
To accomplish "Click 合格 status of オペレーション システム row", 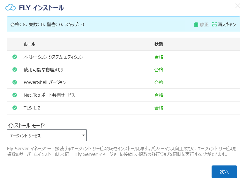I will (159, 57).
